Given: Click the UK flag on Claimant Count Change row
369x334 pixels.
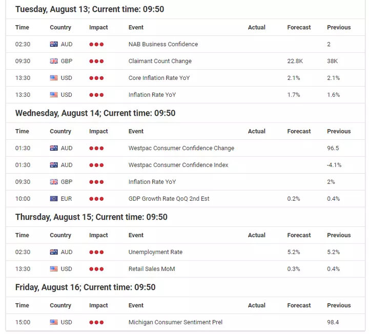Looking at the screenshot, I should point(54,61).
